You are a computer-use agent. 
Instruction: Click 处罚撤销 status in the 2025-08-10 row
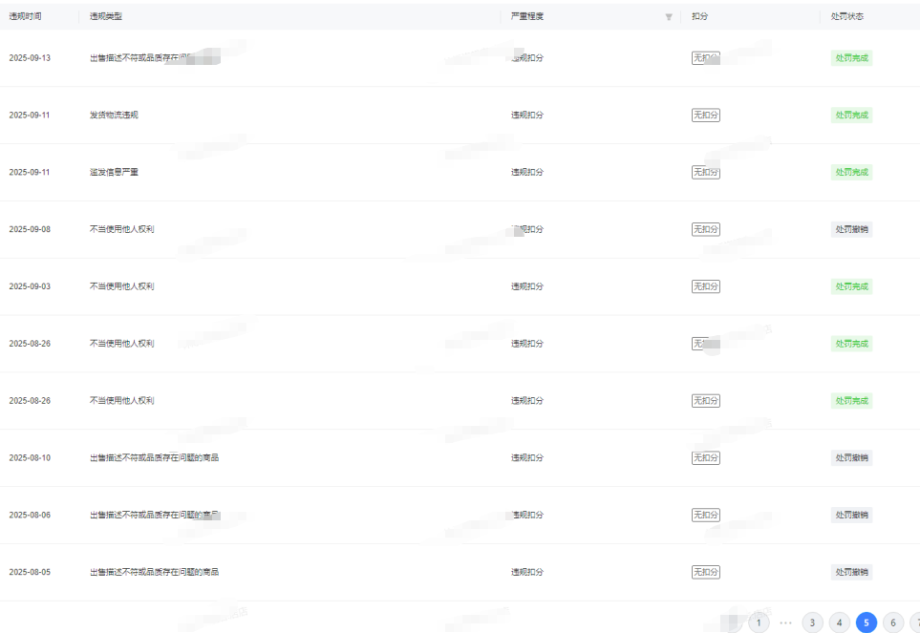pyautogui.click(x=851, y=457)
